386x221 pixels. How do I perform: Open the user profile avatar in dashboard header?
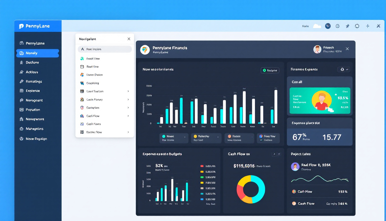click(317, 49)
